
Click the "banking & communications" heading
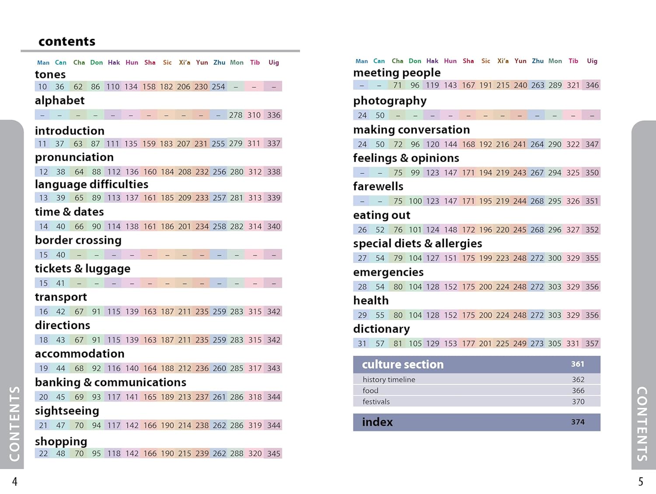[x=110, y=382]
